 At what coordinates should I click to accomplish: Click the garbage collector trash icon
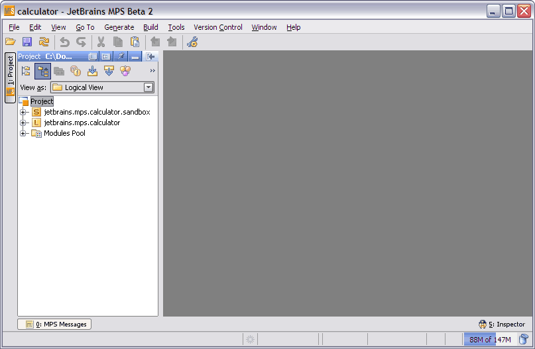523,340
